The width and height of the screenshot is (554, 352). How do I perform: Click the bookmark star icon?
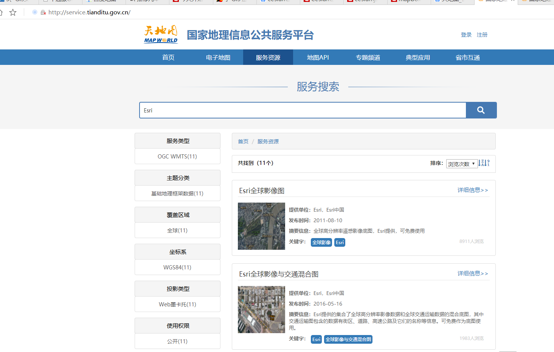pos(13,12)
